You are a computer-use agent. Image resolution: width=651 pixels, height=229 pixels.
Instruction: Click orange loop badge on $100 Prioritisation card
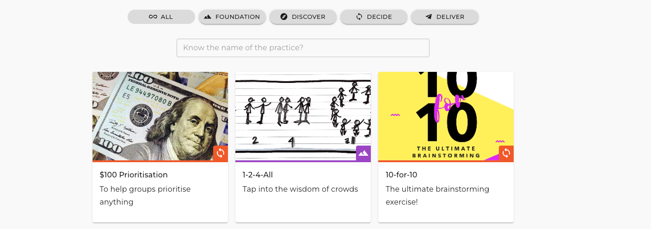[221, 153]
